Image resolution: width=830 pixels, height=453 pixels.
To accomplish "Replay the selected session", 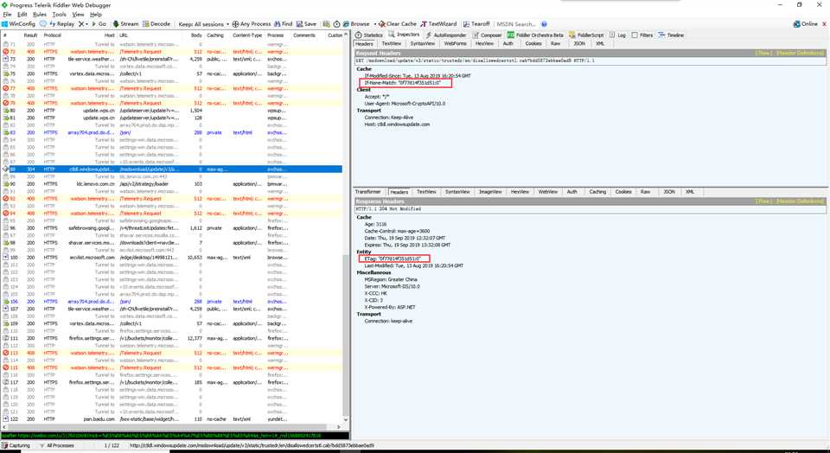I will (x=62, y=24).
